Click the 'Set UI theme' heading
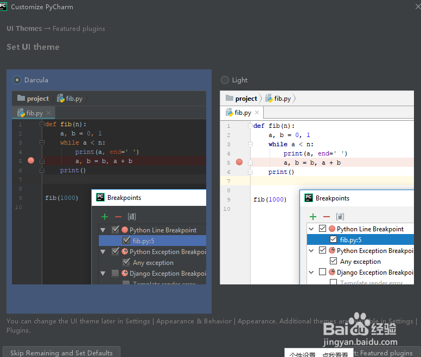421x357 pixels. point(33,47)
